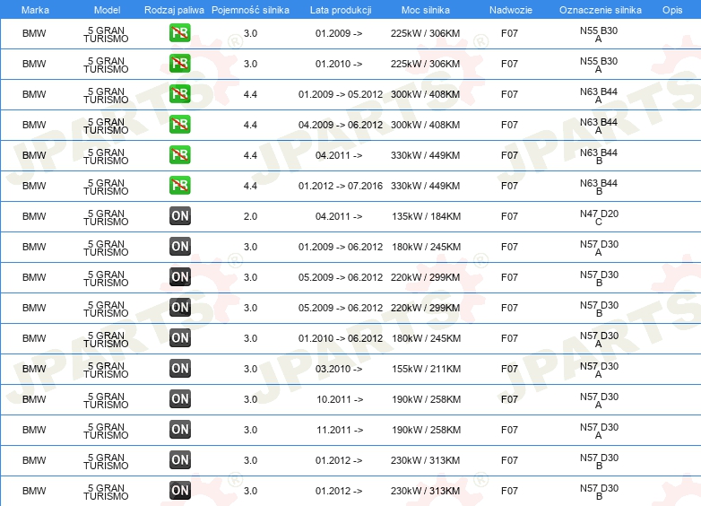The height and width of the screenshot is (506, 701).
Task: Select N63 B44 B code in the 01.2012 -> 07.2016 row
Action: click(599, 187)
